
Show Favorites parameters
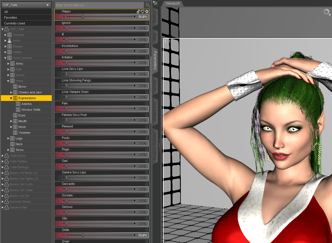click(26, 18)
